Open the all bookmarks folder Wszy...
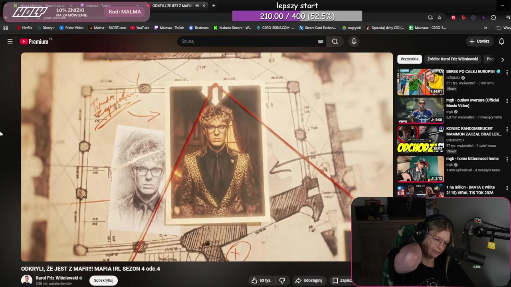This screenshot has height=287, width=511. [503, 28]
